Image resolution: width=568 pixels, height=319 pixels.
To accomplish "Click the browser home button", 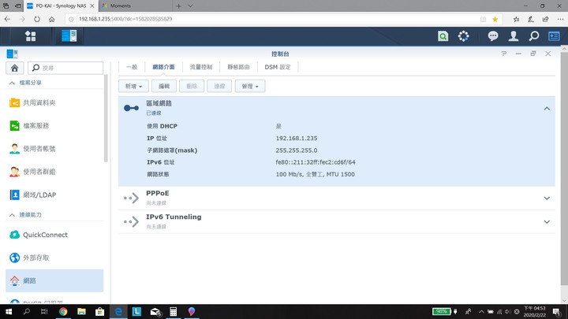I will pyautogui.click(x=52, y=19).
